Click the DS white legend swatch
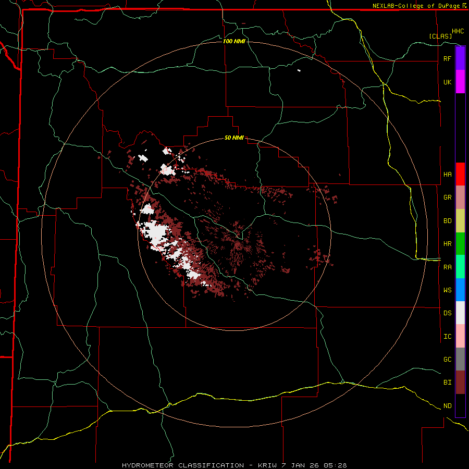The image size is (469, 469). (x=460, y=313)
